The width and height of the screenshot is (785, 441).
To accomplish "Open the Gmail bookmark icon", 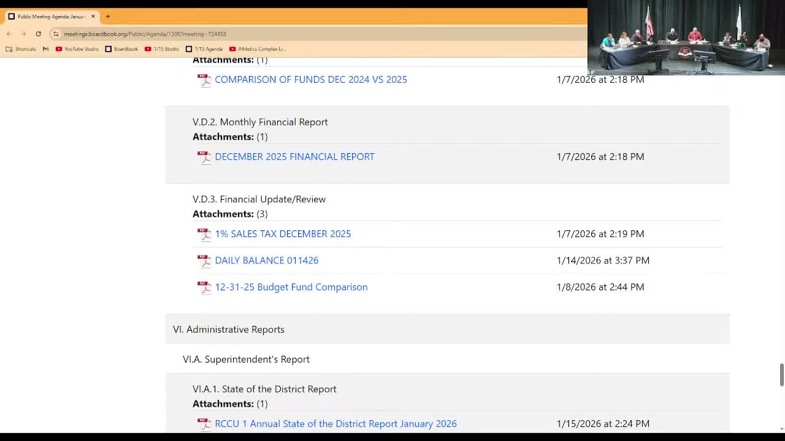I will pos(45,49).
